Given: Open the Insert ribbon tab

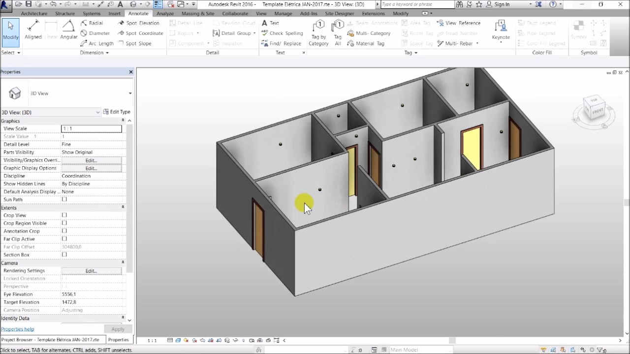Looking at the screenshot, I should point(114,13).
